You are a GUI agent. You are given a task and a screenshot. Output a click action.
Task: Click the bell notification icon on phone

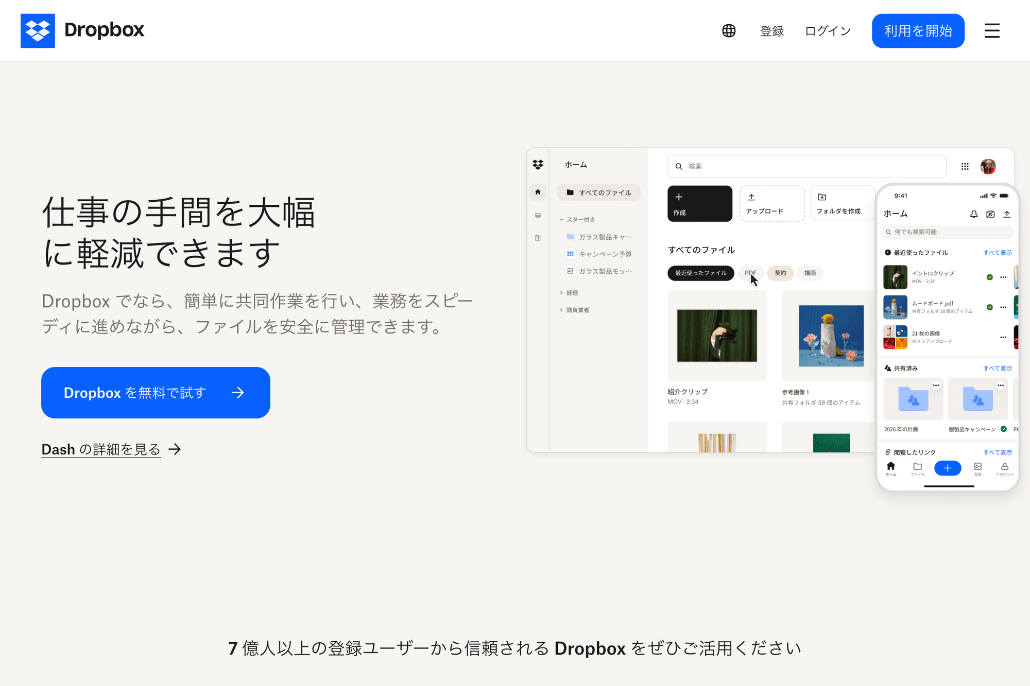point(974,214)
